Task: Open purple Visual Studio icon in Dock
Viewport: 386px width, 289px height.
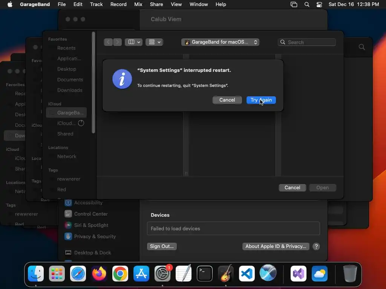Action: tap(299, 274)
